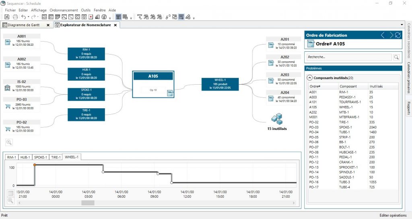Click the table icon left of chart axis
This screenshot has width=412, height=219.
pyautogui.click(x=10, y=193)
